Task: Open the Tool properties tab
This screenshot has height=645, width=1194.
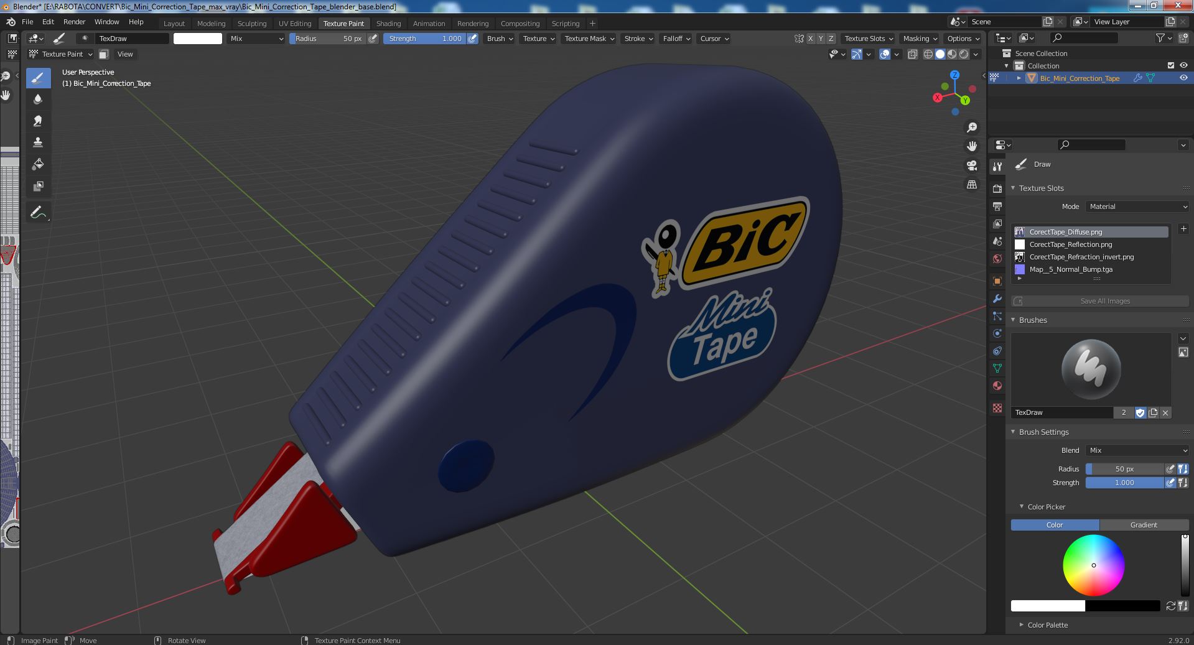Action: pyautogui.click(x=997, y=166)
